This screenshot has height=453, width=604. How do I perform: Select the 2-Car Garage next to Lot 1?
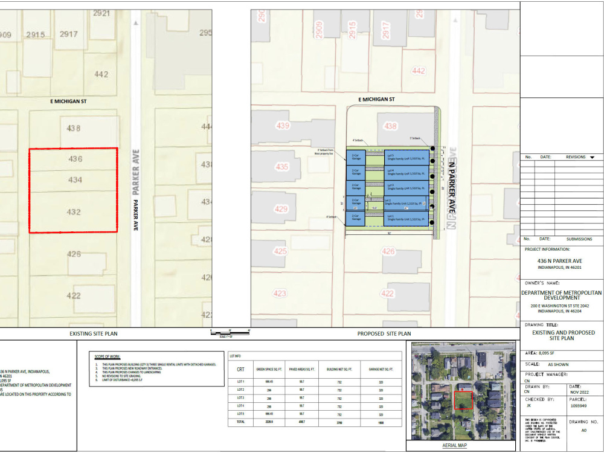coord(356,219)
